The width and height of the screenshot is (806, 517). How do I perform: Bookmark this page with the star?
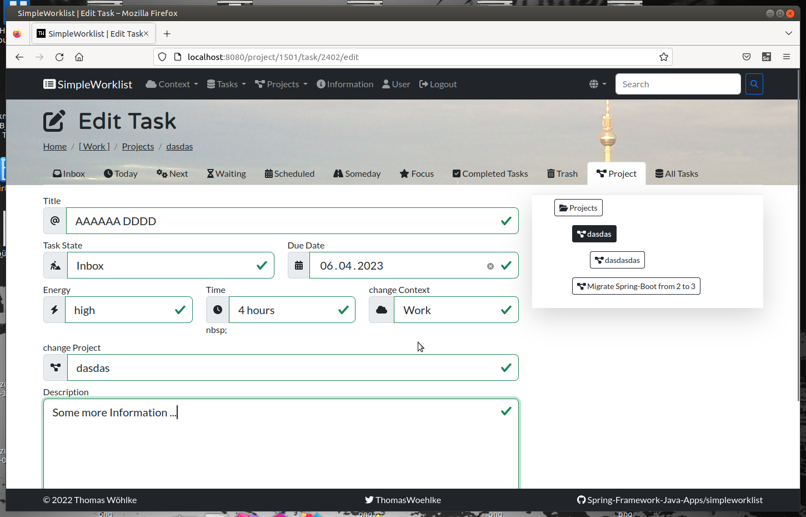coord(664,57)
